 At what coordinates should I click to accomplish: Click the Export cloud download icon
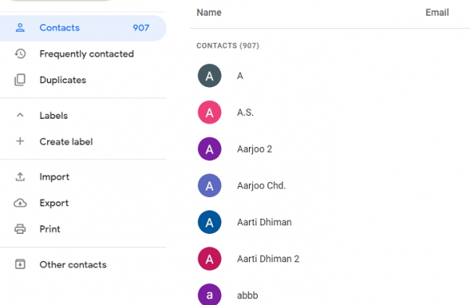[20, 203]
